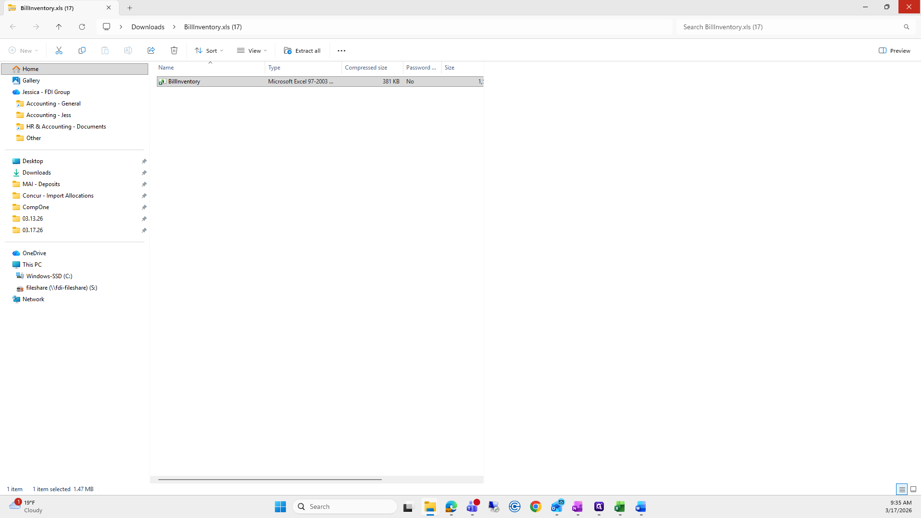Switch to details view layout icon
Viewport: 921px width, 518px height.
(x=901, y=489)
